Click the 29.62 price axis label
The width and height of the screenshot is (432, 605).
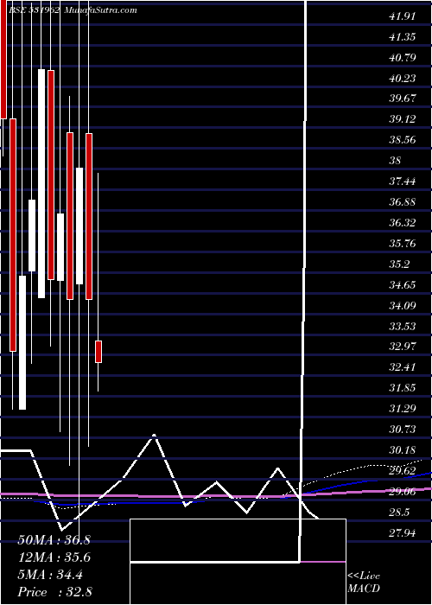403,471
